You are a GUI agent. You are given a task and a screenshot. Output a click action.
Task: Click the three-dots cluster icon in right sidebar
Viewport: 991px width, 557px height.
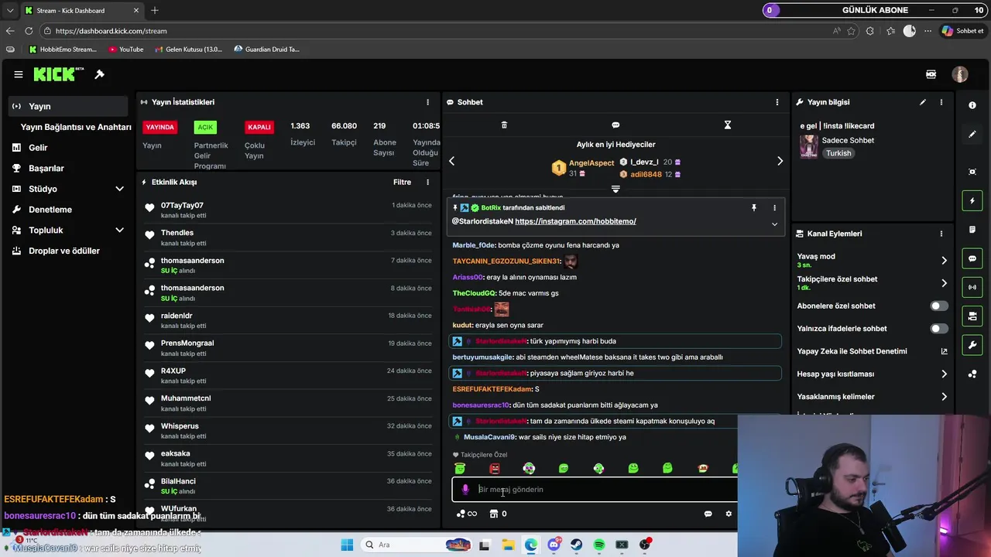(x=972, y=374)
